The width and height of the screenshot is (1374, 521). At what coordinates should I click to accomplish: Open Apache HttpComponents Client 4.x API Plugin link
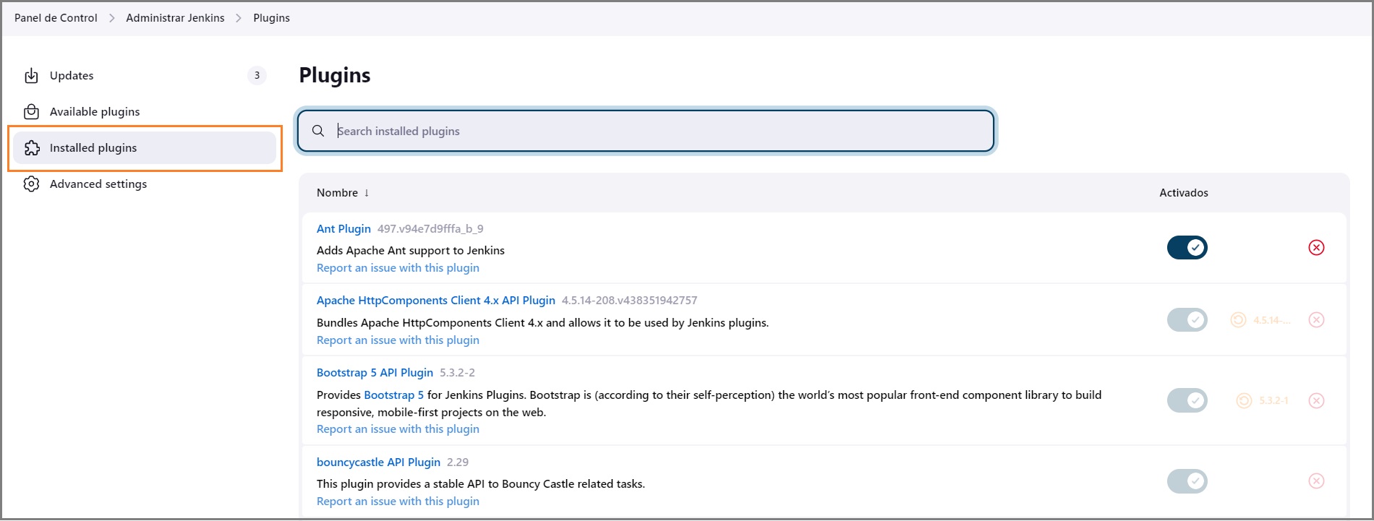436,301
